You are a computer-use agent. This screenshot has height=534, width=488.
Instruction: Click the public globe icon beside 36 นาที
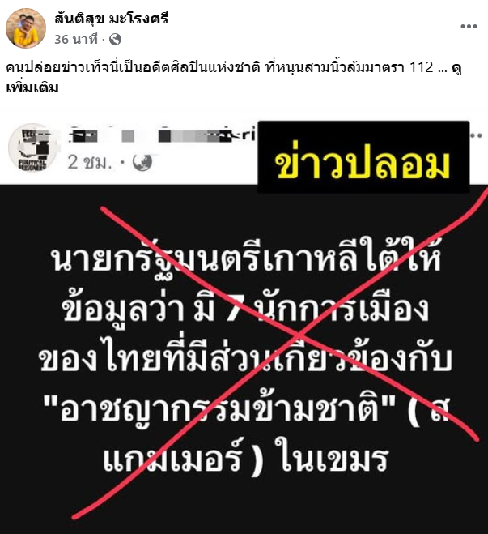coord(115,40)
